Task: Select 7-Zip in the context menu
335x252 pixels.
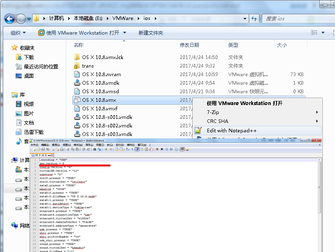Action: point(257,112)
